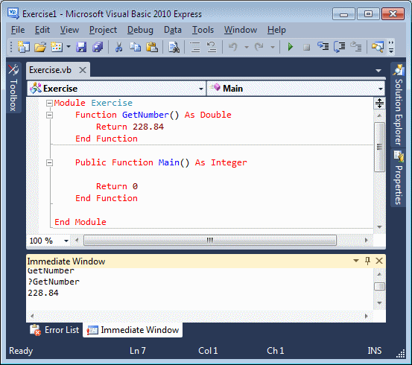Screen dimensions: 412x365
Task: Expand the Properties side panel
Action: click(399, 178)
